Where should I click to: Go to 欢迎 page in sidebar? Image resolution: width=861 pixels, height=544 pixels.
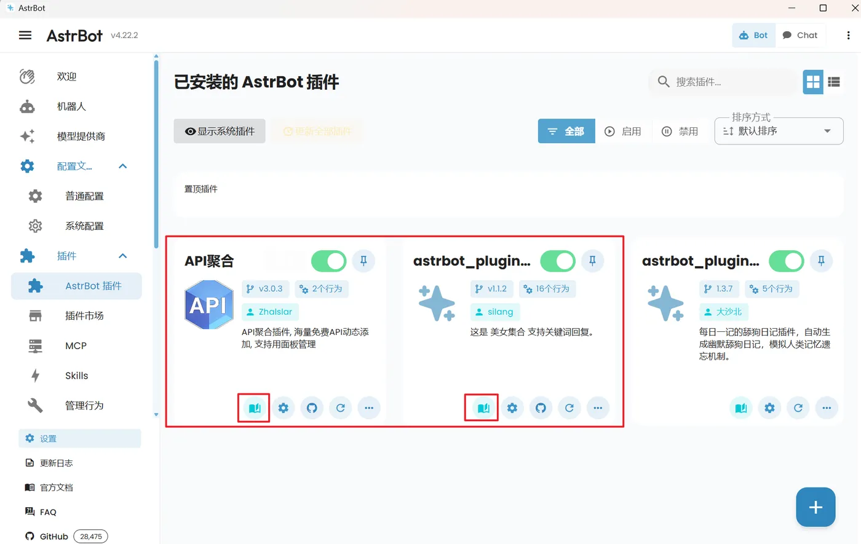click(76, 76)
